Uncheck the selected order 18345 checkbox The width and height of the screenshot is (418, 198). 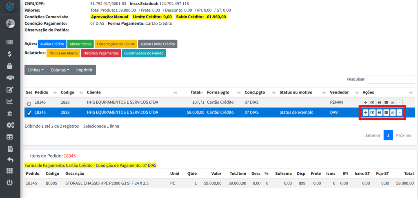pos(29,113)
